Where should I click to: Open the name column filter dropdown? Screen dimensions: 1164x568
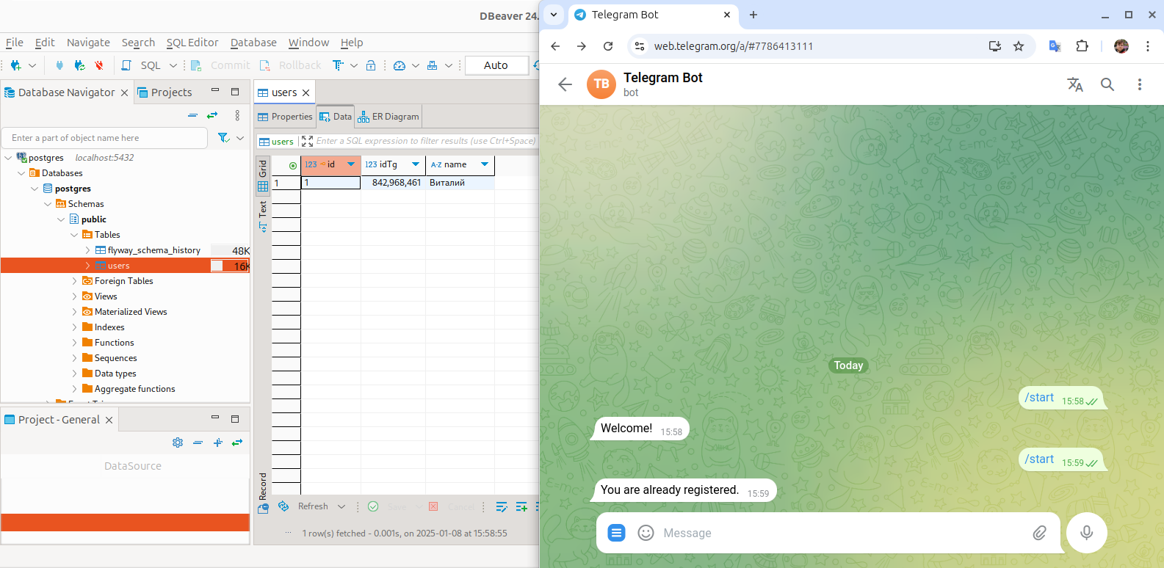tap(485, 164)
